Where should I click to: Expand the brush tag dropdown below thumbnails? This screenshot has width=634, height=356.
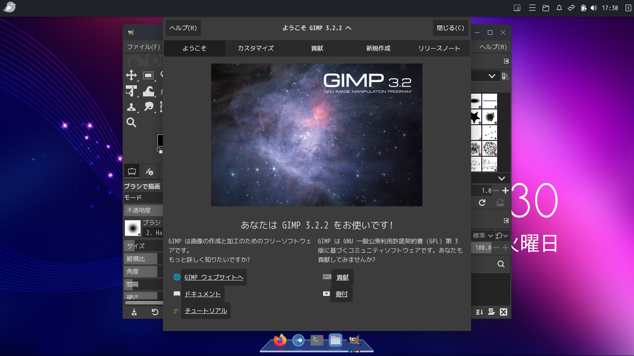point(502,178)
